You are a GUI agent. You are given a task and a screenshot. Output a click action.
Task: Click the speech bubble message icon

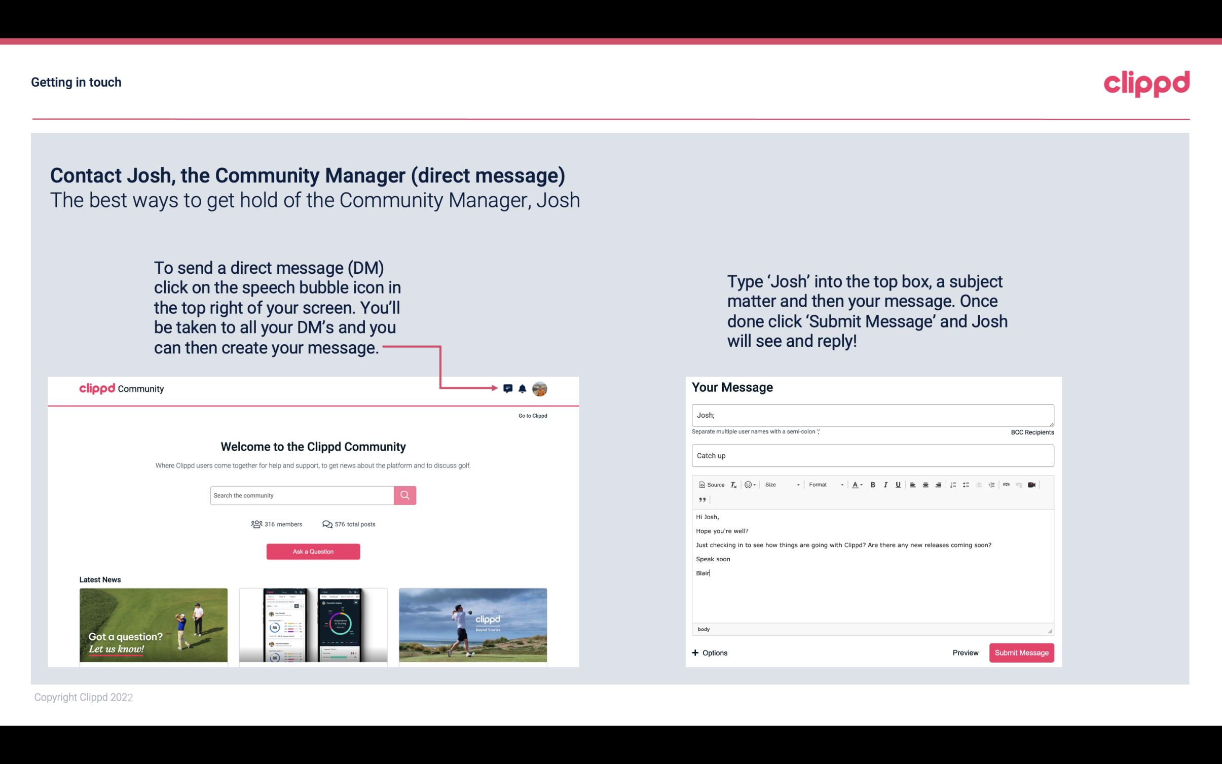point(508,388)
